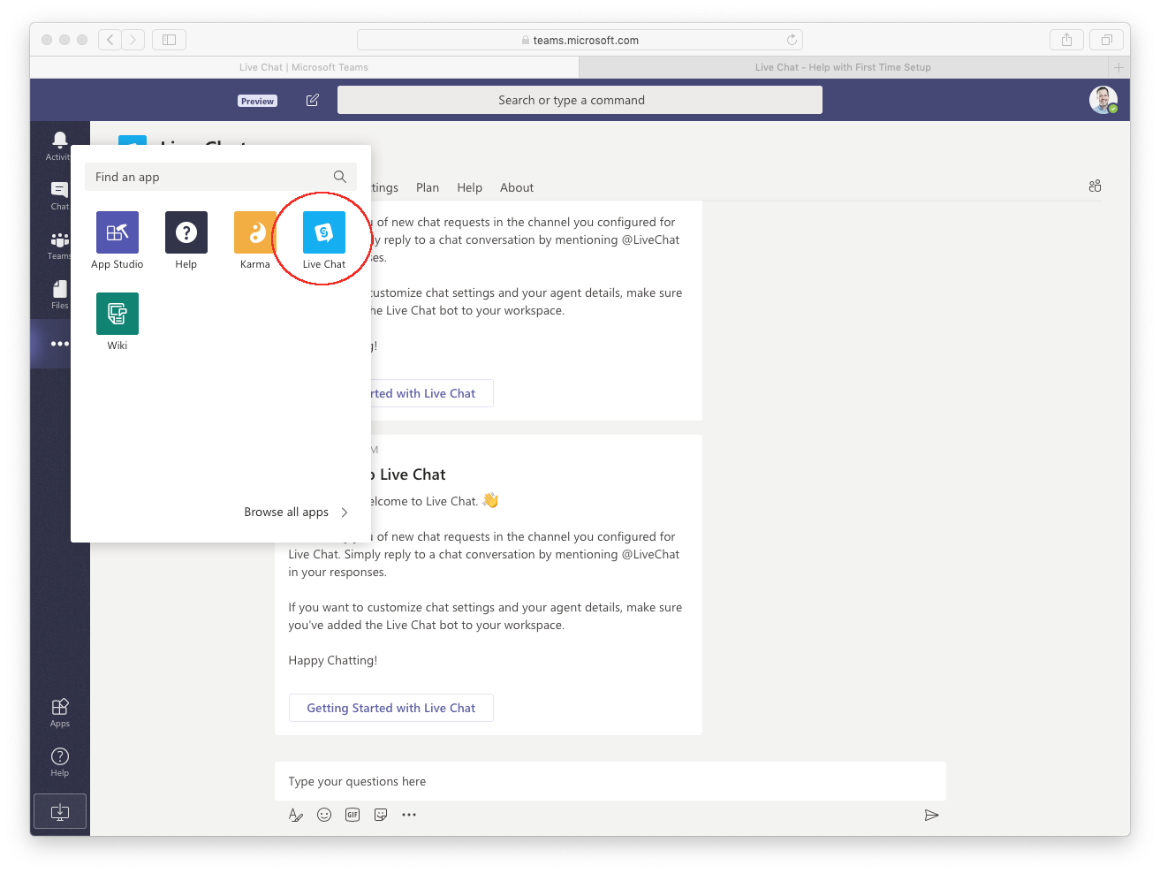Switch to the Help tab in Live Chat

[469, 187]
